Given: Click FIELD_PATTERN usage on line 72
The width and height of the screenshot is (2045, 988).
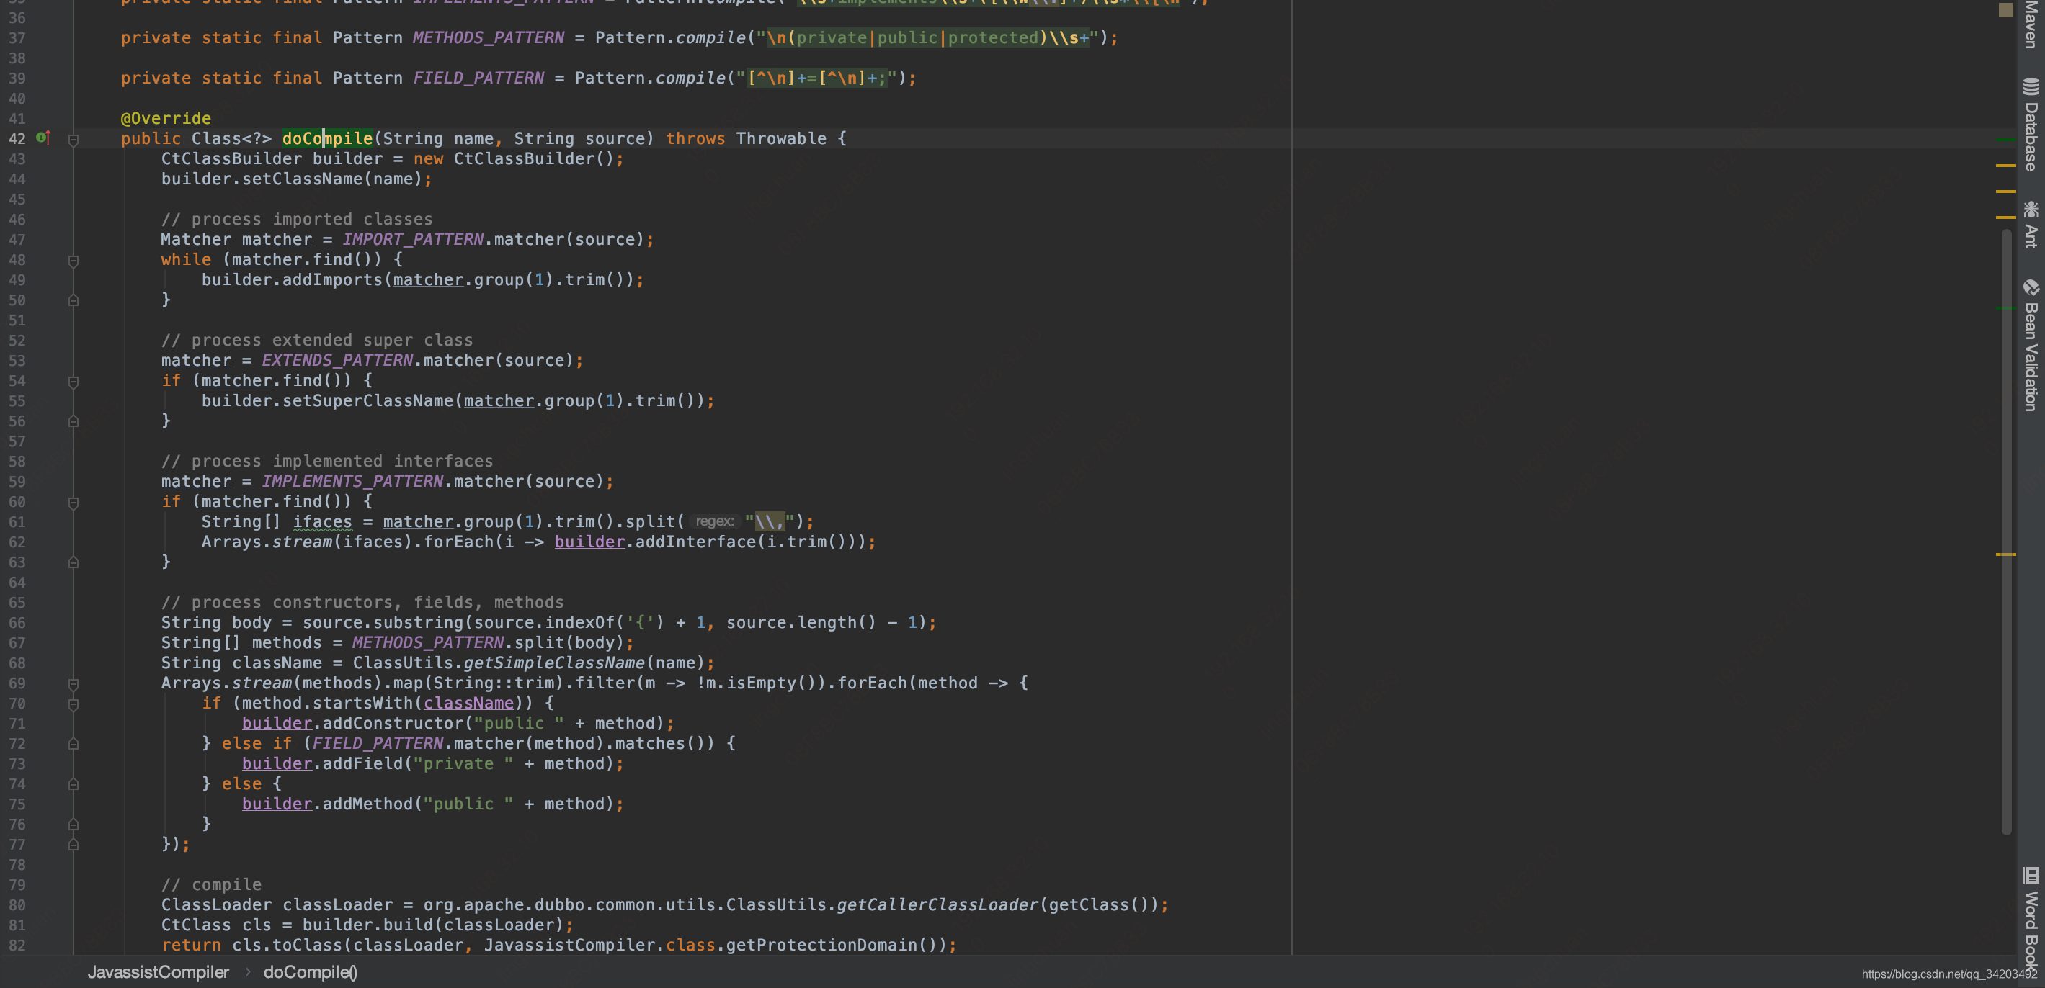Looking at the screenshot, I should pos(378,742).
